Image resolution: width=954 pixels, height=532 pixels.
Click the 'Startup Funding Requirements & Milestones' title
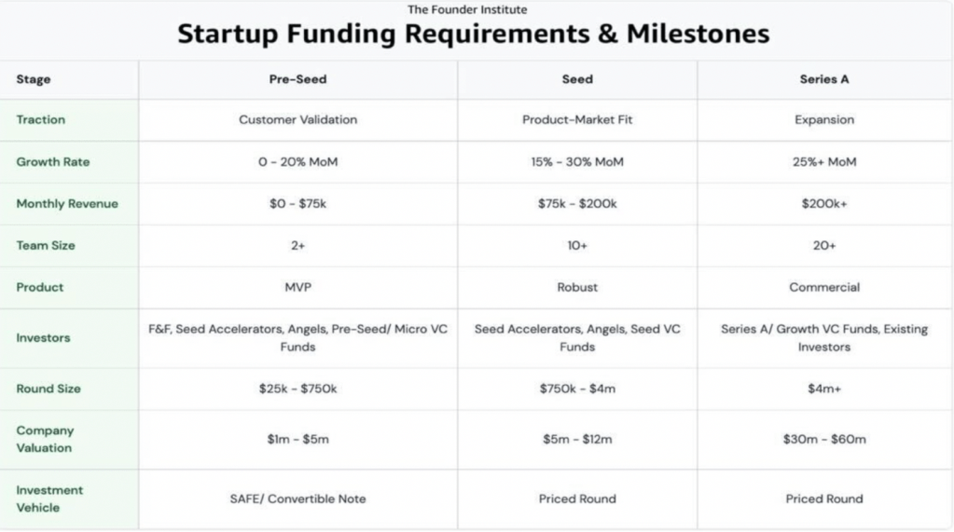click(x=474, y=34)
